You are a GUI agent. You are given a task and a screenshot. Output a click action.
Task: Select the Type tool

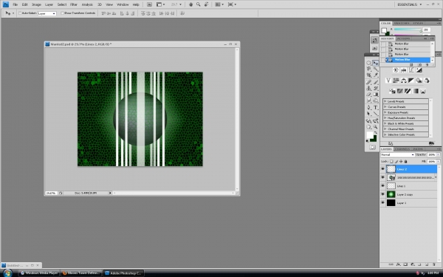pos(376,107)
